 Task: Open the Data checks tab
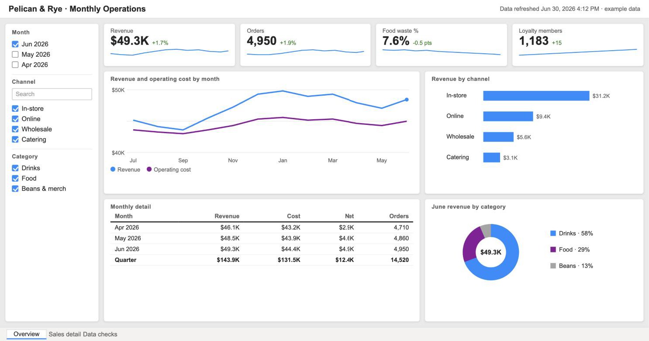[x=100, y=334]
